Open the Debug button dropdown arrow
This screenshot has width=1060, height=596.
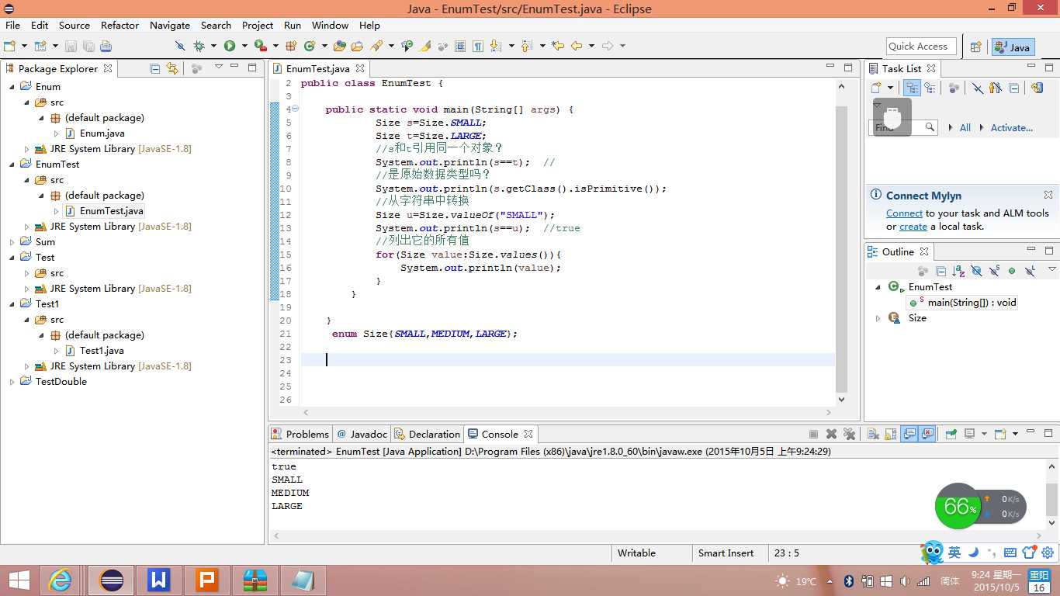[x=213, y=47]
